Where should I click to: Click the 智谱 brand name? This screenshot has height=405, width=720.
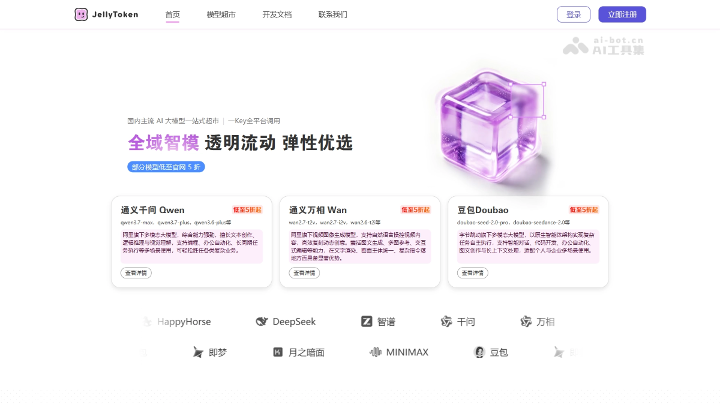click(386, 322)
